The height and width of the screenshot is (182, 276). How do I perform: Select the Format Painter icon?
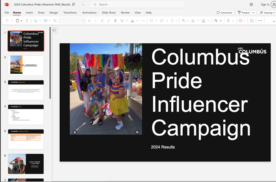coord(27,21)
